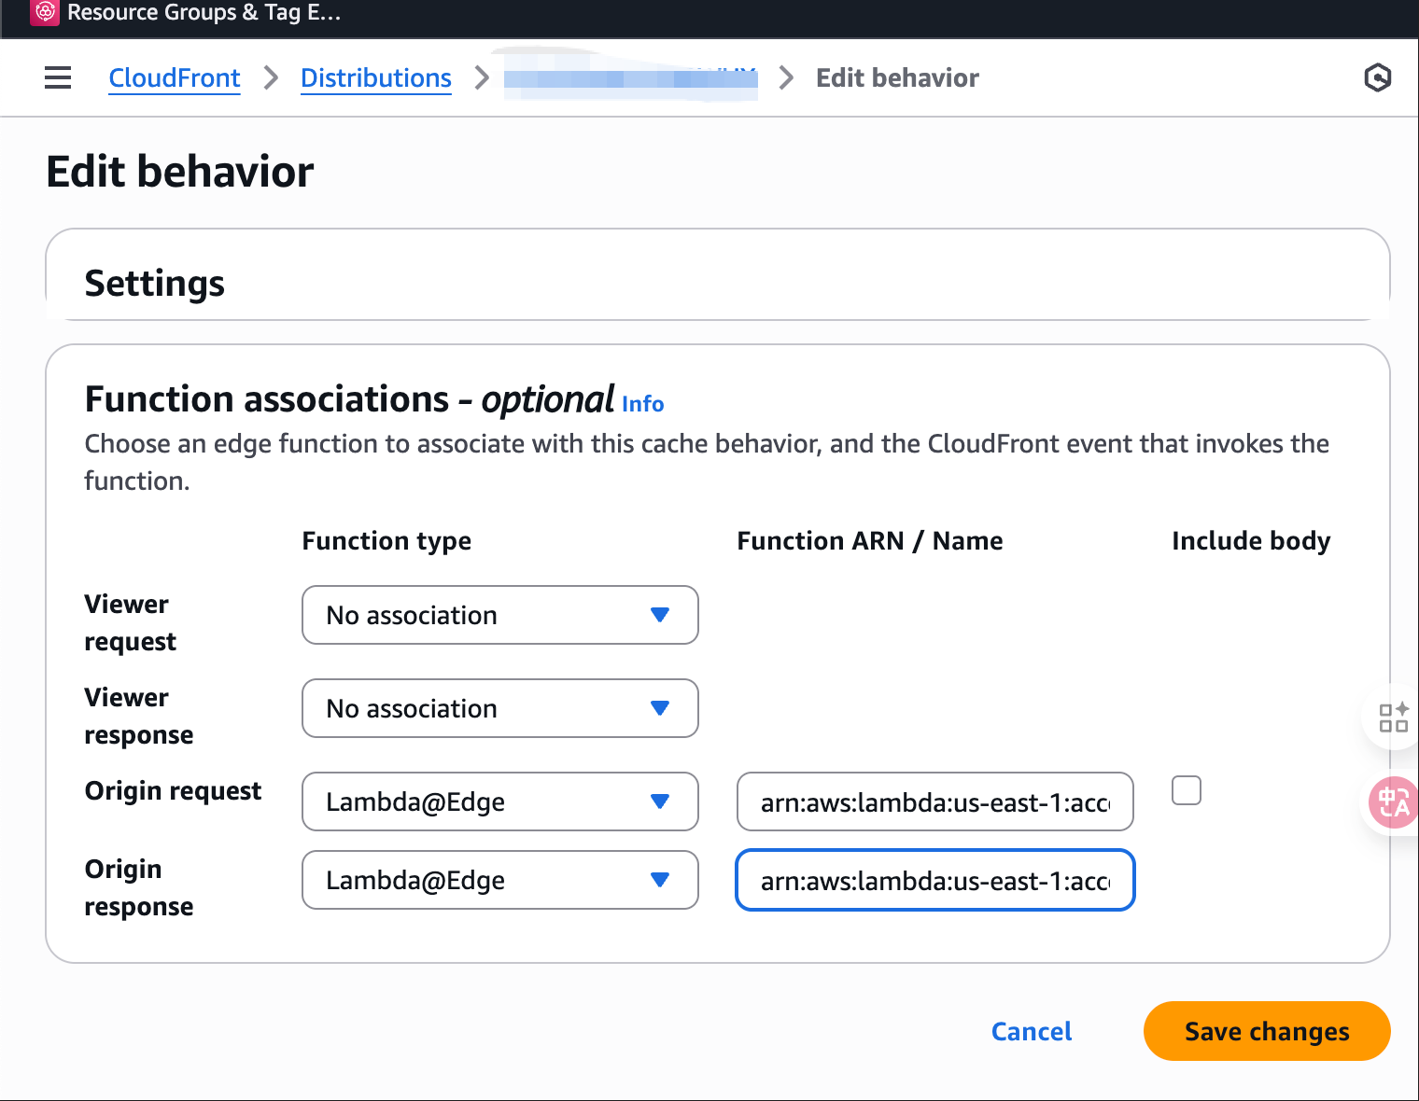The width and height of the screenshot is (1419, 1101).
Task: Open the blurred distribution ID breadcrumb
Action: point(630,79)
